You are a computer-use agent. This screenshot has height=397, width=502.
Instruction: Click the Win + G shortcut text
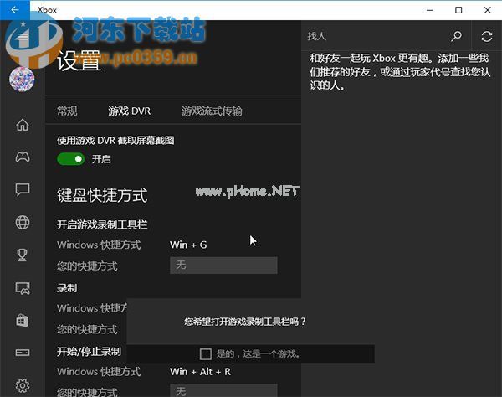click(x=188, y=245)
